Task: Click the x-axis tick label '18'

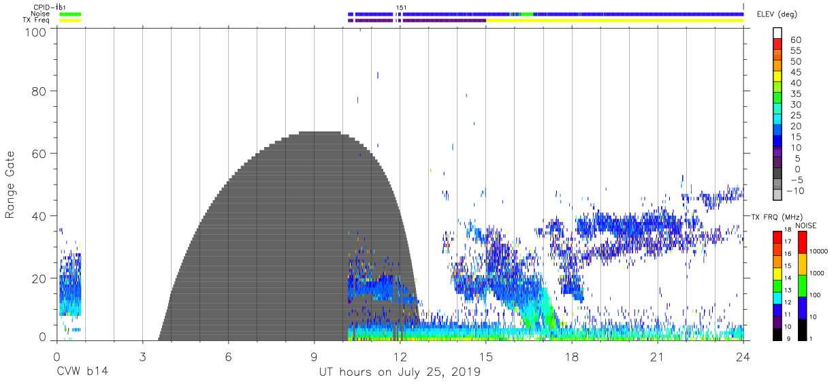Action: 572,357
